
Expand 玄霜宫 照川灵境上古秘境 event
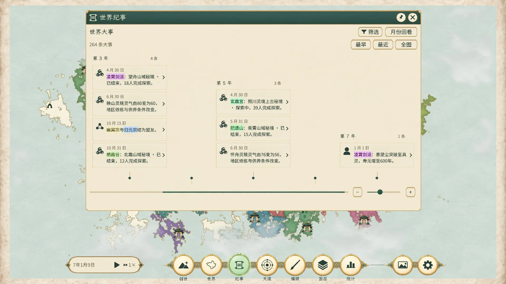(x=253, y=102)
